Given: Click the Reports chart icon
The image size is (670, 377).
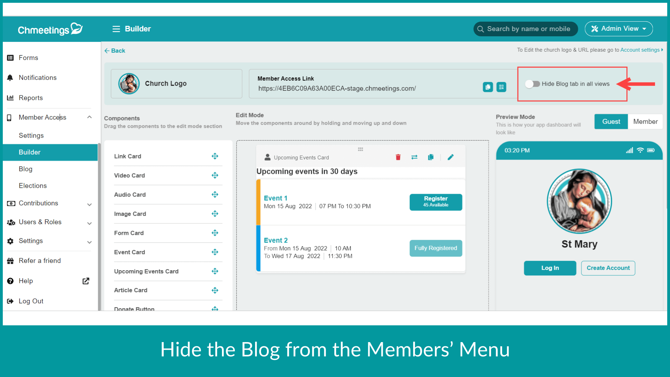Looking at the screenshot, I should [10, 98].
